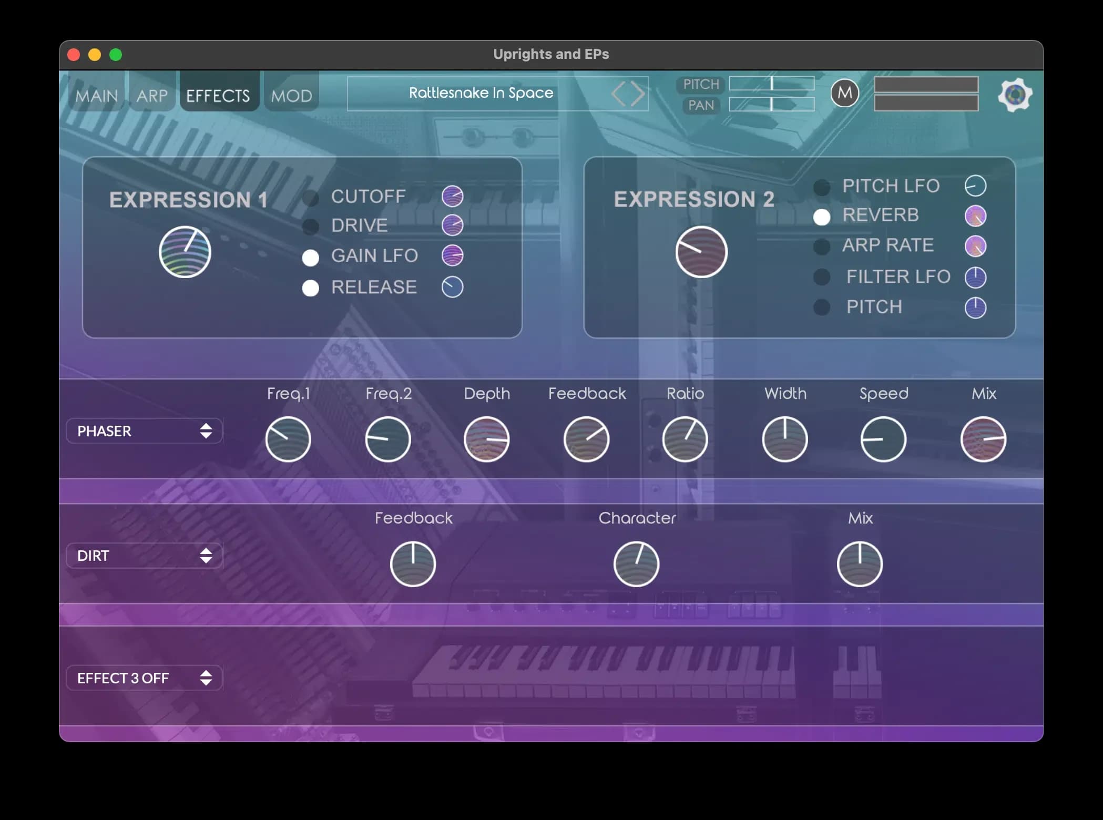1103x820 pixels.
Task: Turn the Expression 1 macro knob
Action: pos(185,252)
